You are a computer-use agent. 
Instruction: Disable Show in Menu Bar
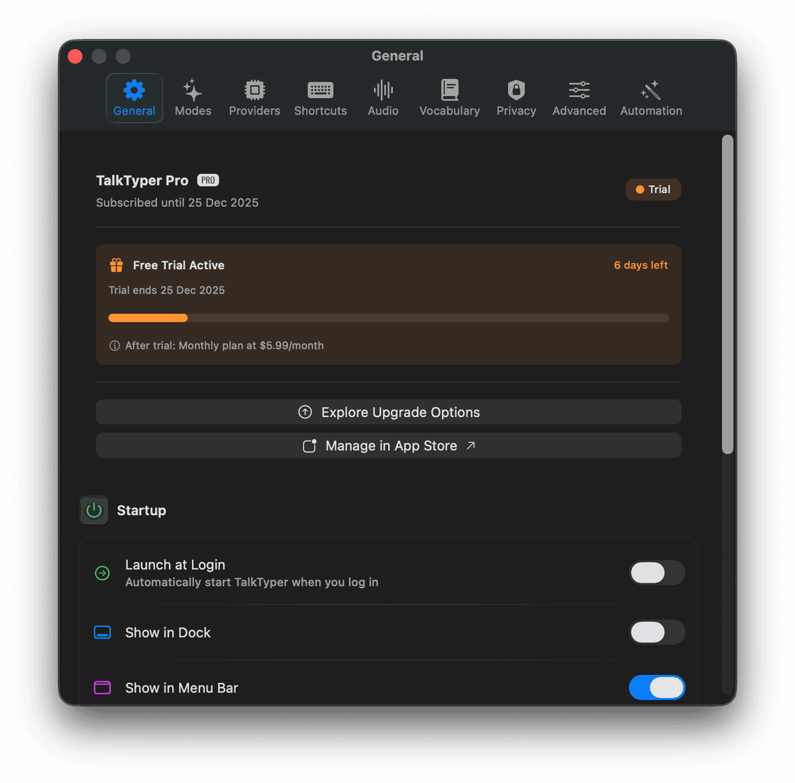point(657,688)
